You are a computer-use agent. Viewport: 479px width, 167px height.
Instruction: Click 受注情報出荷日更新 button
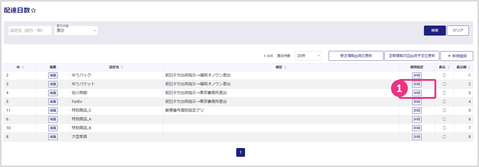point(356,56)
